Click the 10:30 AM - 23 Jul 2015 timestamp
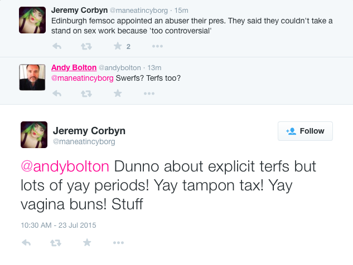The image size is (353, 265). point(59,225)
